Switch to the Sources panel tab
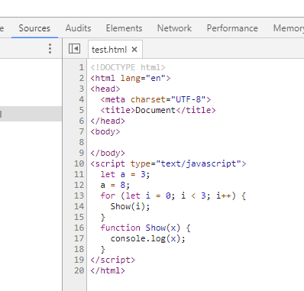Viewport: 304px width, 291px height. pyautogui.click(x=34, y=28)
